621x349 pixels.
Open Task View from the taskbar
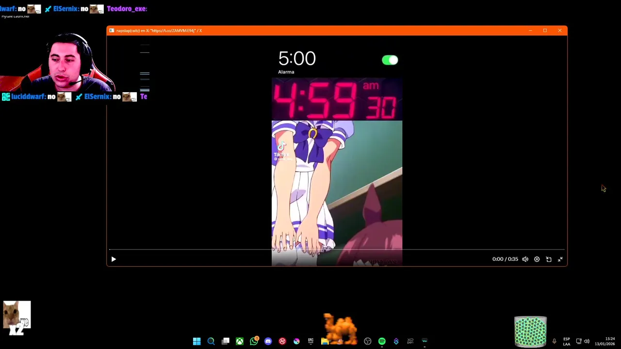click(226, 341)
